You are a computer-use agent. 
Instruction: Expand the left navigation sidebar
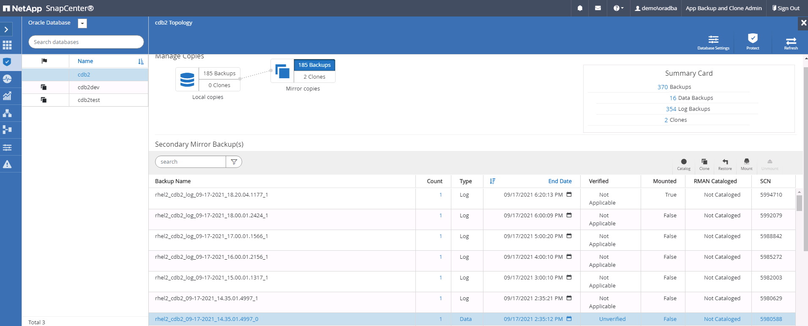(6, 29)
